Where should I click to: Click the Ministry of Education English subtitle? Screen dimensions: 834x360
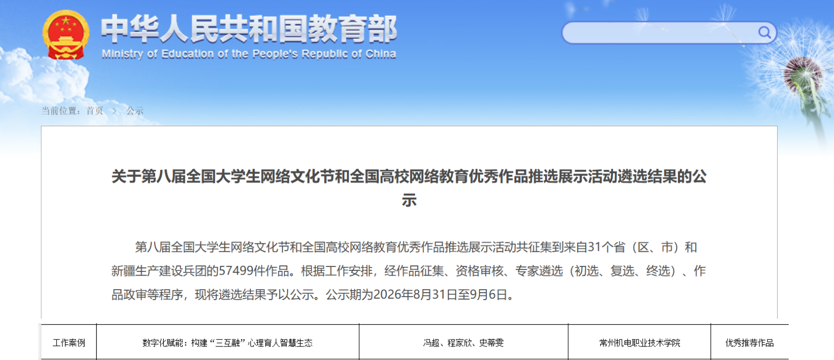point(249,54)
